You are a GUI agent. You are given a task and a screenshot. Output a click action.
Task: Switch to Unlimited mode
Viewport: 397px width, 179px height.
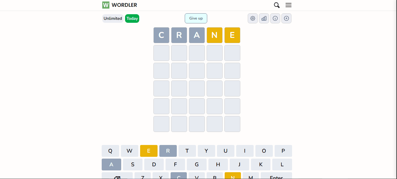click(x=113, y=18)
